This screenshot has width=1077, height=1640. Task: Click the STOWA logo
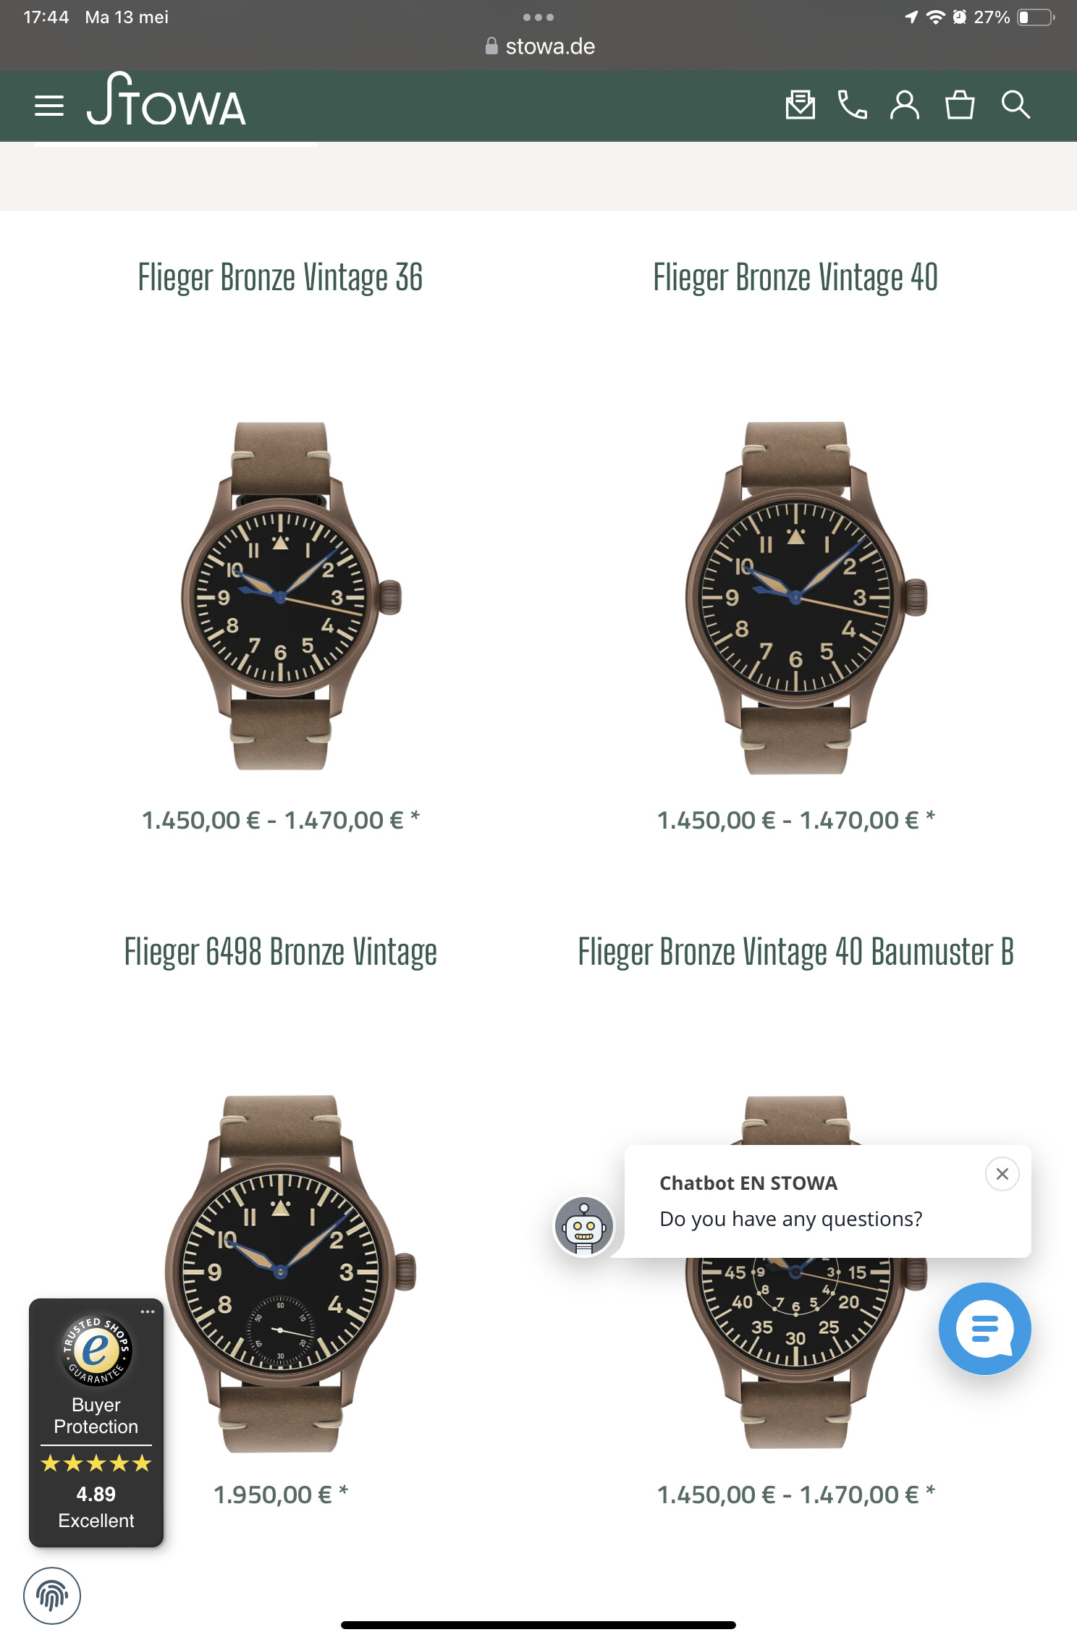point(166,99)
